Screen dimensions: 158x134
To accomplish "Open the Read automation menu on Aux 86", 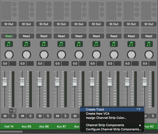I will point(44,36).
